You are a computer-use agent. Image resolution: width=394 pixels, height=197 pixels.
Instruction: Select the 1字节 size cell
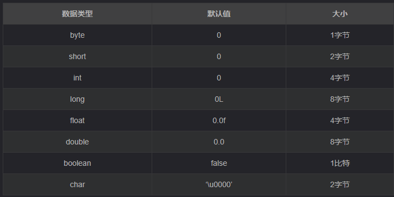pos(340,35)
